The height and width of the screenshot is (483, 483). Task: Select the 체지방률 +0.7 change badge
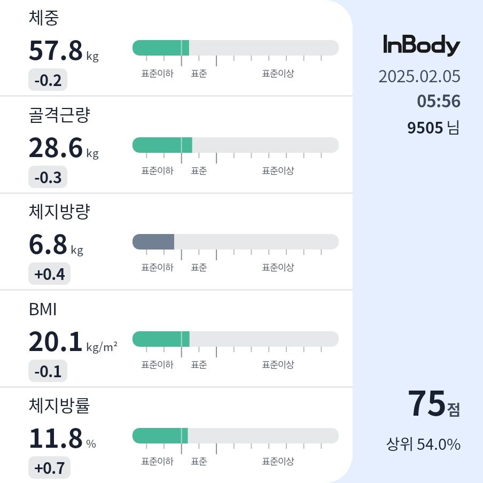[x=49, y=468]
